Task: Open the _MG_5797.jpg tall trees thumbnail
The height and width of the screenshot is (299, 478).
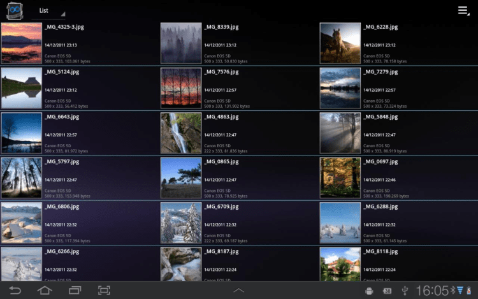Action: tap(21, 178)
